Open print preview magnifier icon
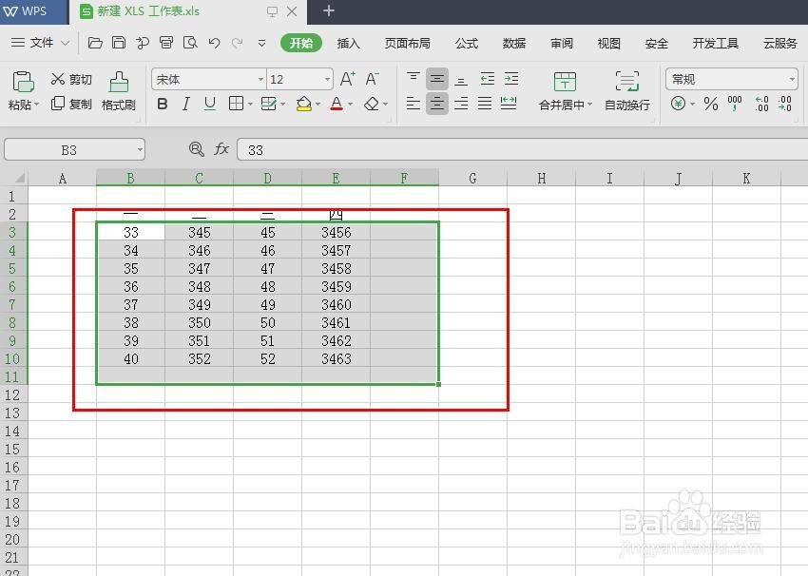 190,43
